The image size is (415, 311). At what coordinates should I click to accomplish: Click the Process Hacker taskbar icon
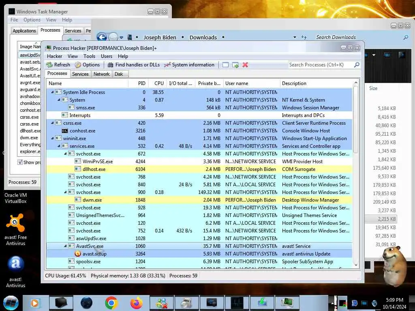coord(287,303)
